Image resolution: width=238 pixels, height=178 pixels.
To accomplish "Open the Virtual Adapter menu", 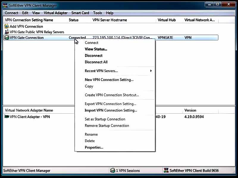I will coord(56,13).
